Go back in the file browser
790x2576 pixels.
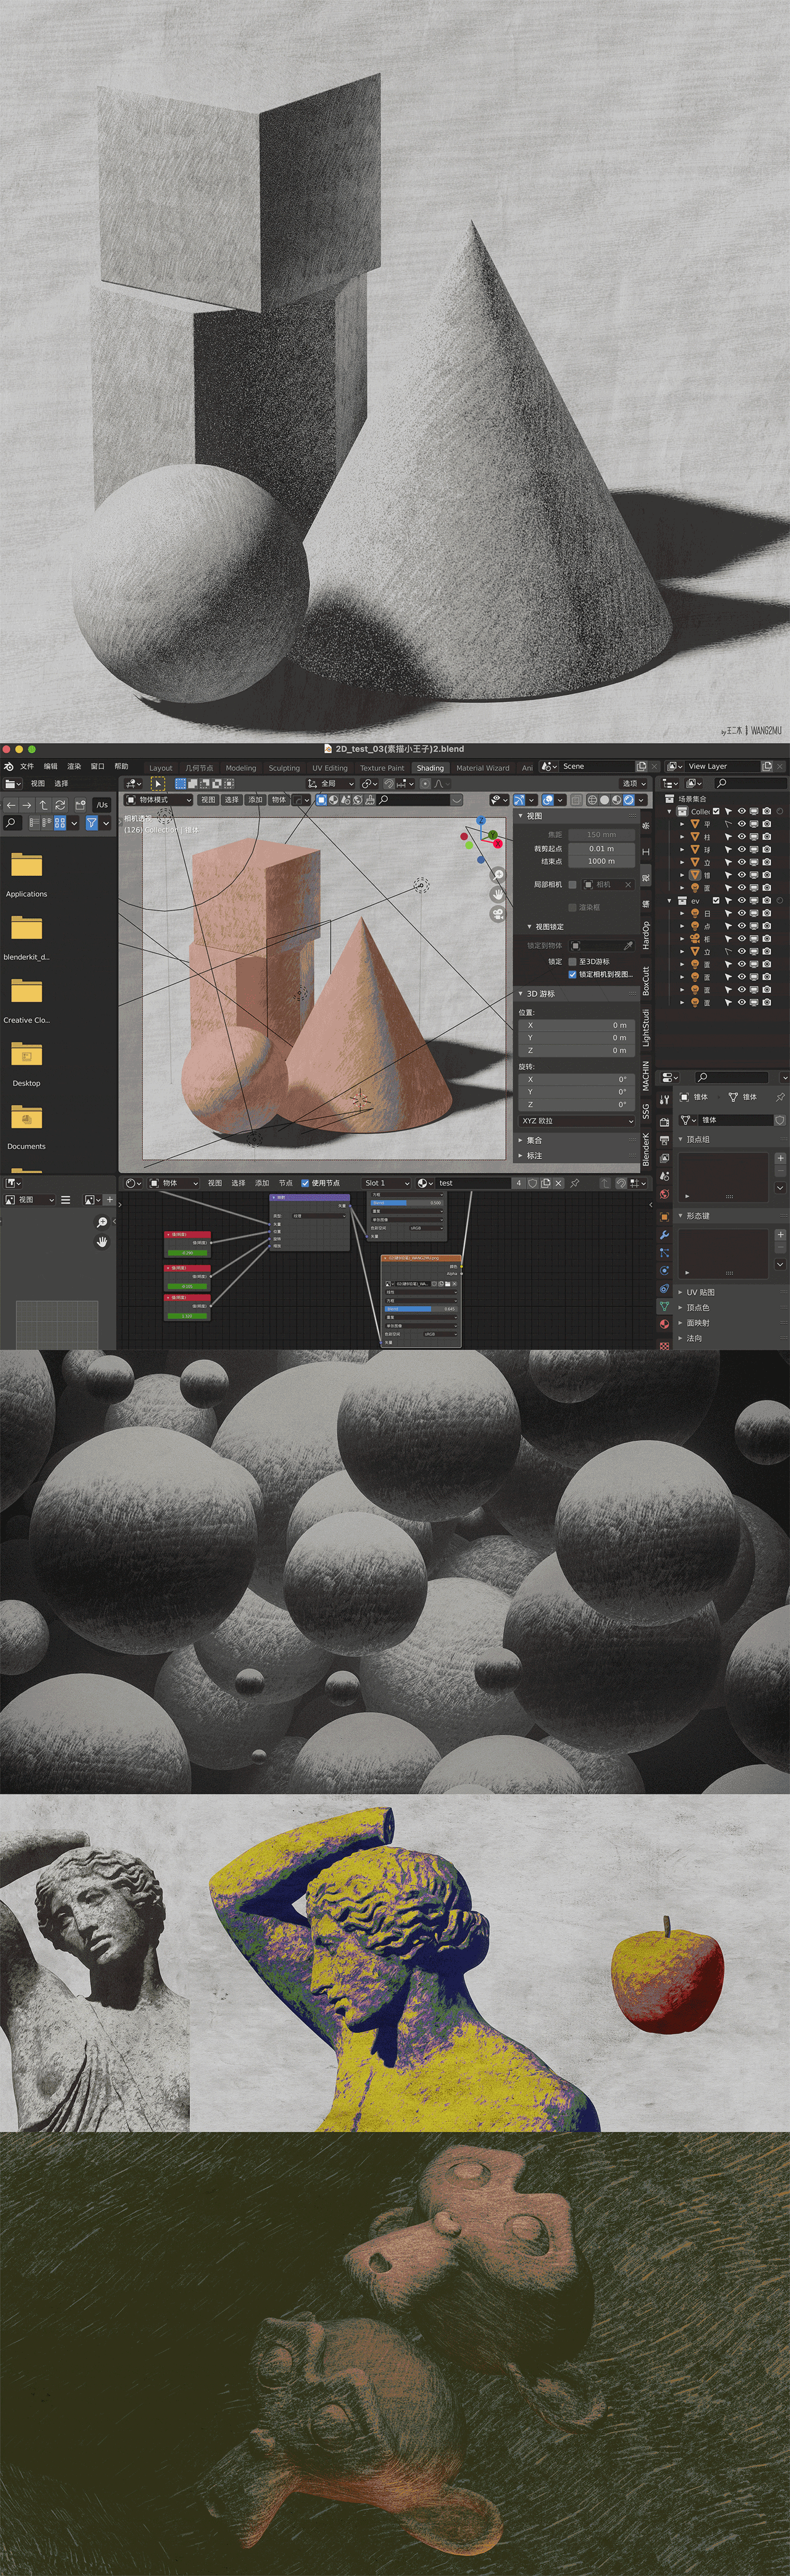pos(11,805)
